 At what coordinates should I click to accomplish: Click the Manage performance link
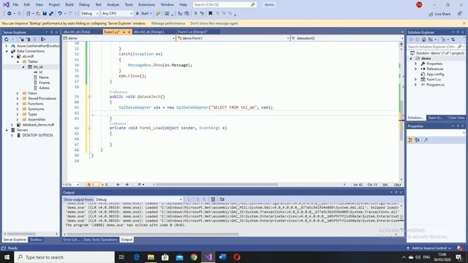(168, 23)
